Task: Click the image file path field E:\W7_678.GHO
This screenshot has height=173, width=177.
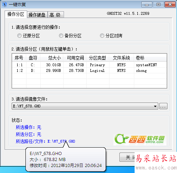Action: click(x=85, y=106)
